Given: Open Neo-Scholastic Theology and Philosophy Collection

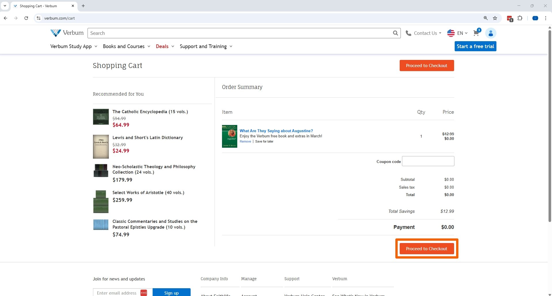Looking at the screenshot, I should 154,169.
